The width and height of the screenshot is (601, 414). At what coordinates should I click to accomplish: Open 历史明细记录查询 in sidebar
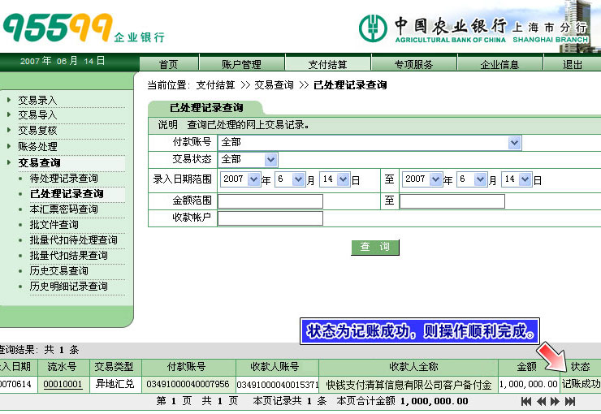[68, 286]
